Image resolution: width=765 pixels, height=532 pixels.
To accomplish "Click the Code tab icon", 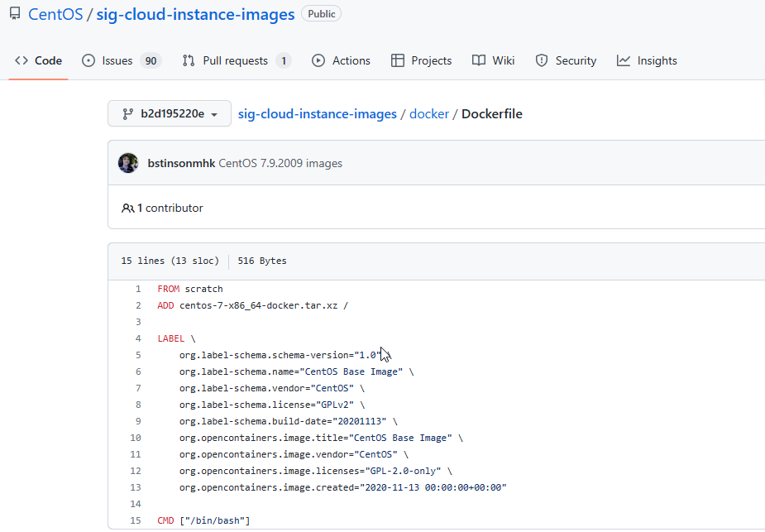I will [22, 60].
